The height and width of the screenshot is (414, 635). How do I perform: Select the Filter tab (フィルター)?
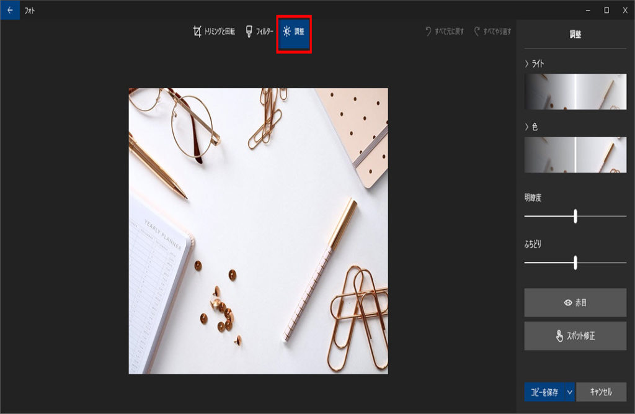point(259,32)
